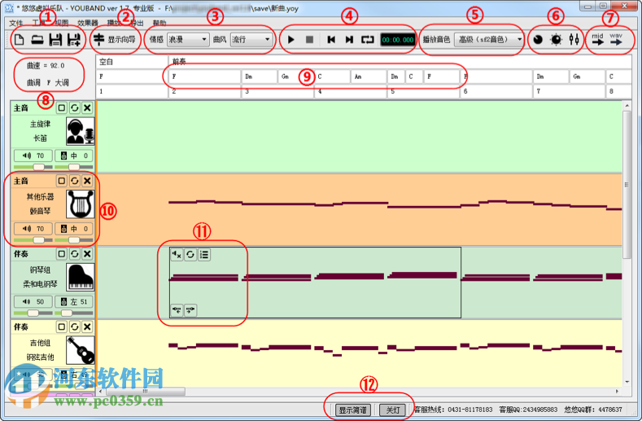642x421 pixels.
Task: Open the 工具 menu
Action: coord(38,23)
